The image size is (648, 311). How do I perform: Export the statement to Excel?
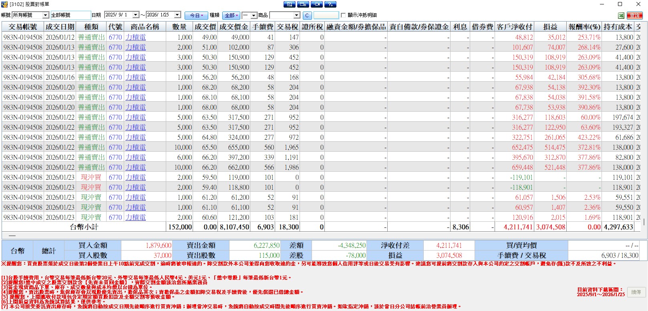[621, 15]
